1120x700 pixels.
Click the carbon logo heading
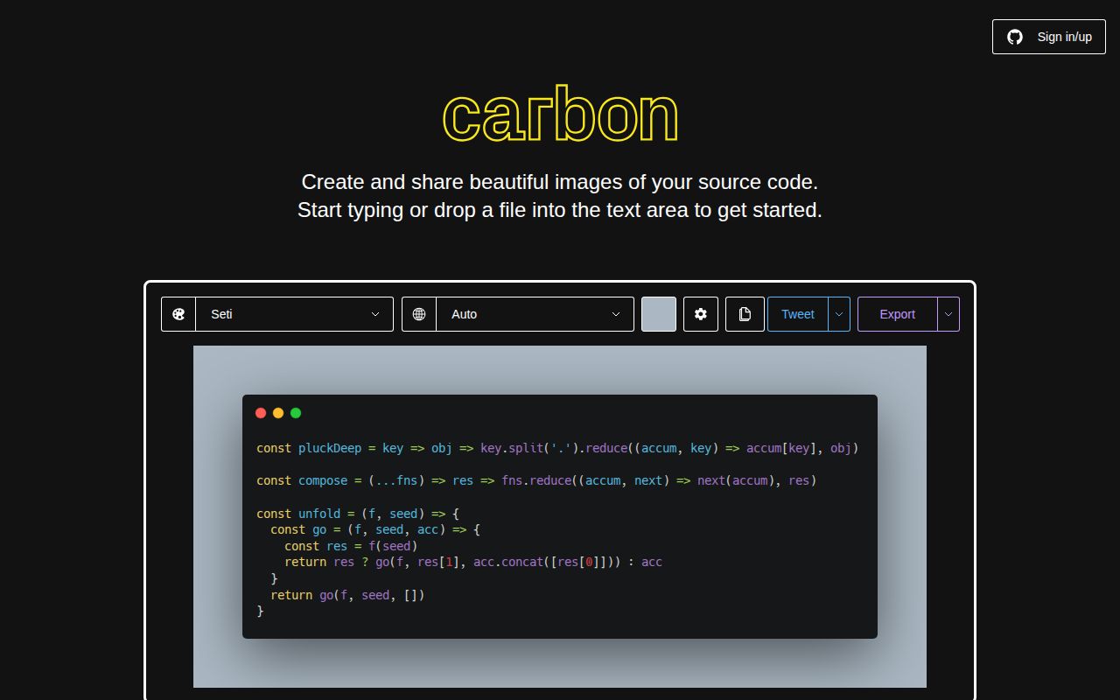tap(560, 114)
